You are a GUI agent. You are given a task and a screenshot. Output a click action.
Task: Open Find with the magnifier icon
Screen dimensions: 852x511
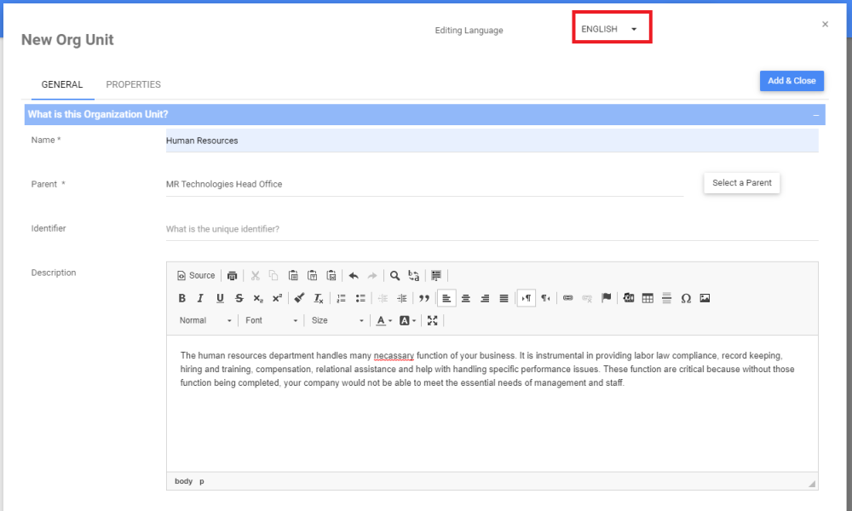395,275
